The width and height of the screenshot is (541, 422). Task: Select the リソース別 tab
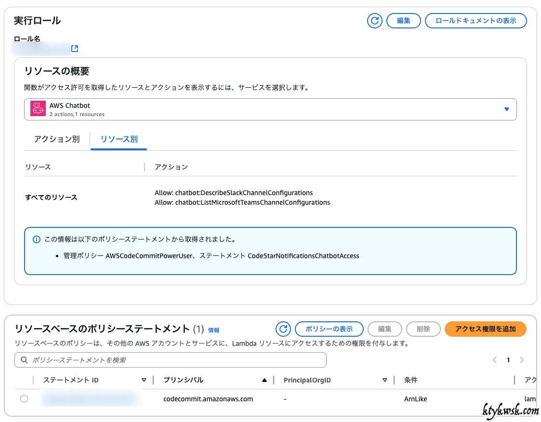[x=119, y=139]
